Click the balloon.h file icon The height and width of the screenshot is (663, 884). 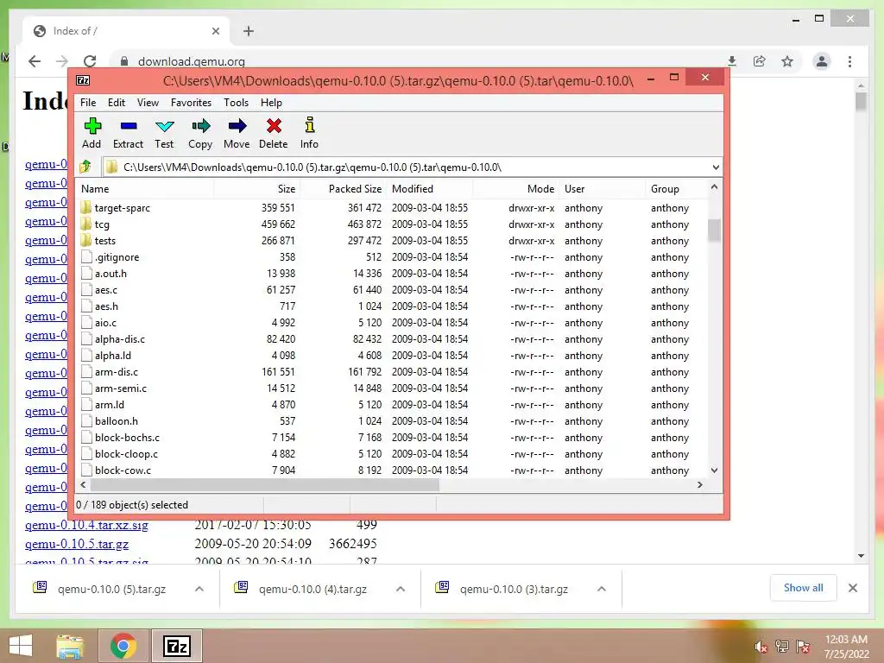tap(86, 420)
